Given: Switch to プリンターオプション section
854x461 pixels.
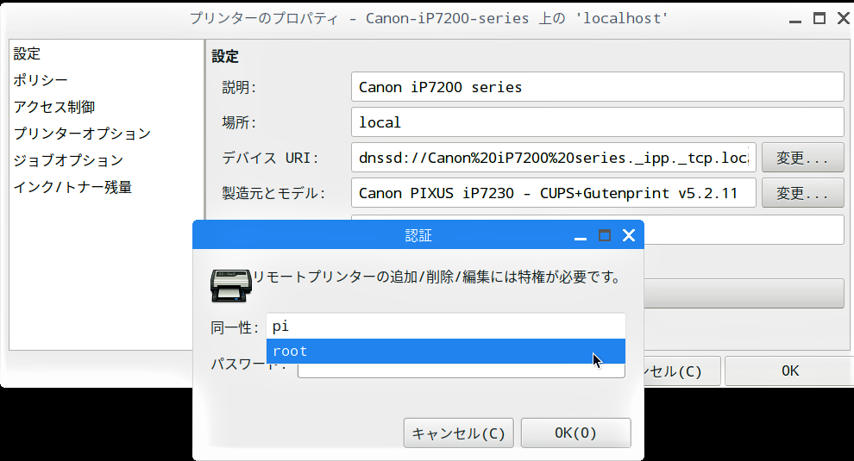Looking at the screenshot, I should pos(82,134).
